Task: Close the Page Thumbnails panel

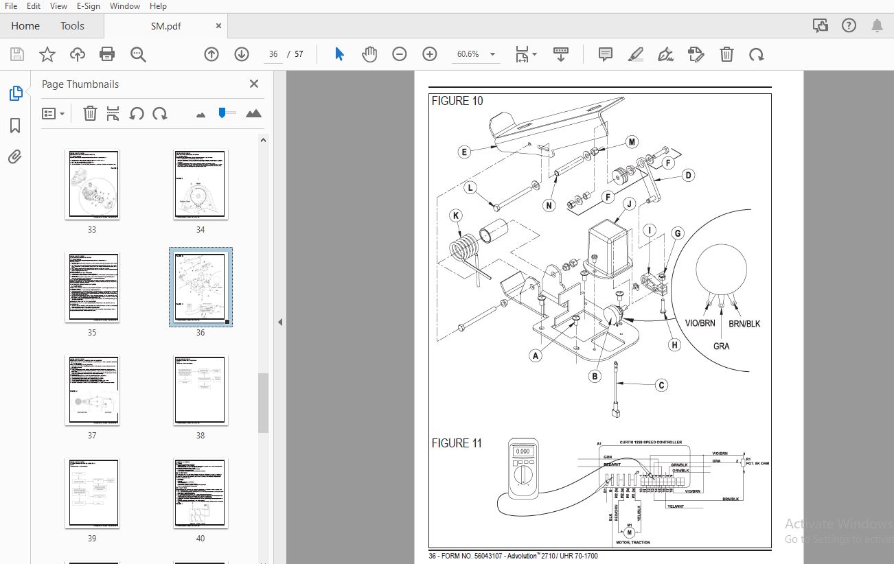Action: [254, 84]
